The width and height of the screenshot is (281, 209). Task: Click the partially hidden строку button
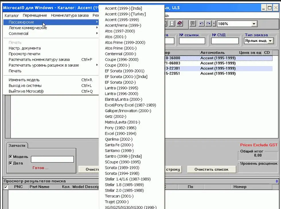tap(173, 169)
